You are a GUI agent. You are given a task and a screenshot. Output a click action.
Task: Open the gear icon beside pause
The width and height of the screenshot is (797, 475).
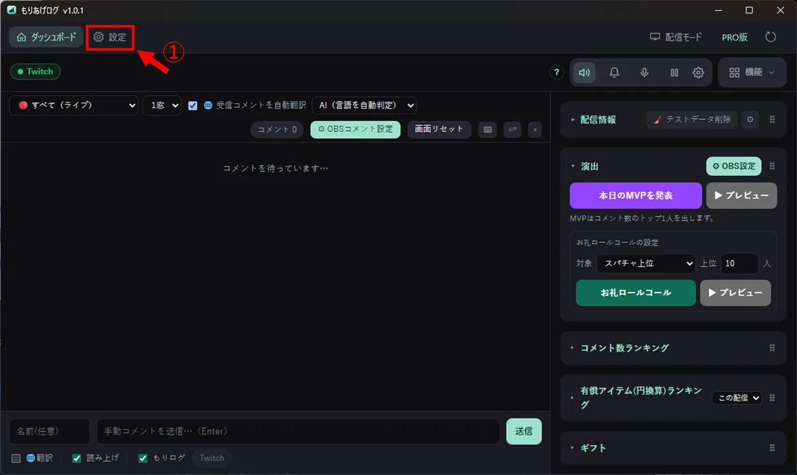[698, 73]
